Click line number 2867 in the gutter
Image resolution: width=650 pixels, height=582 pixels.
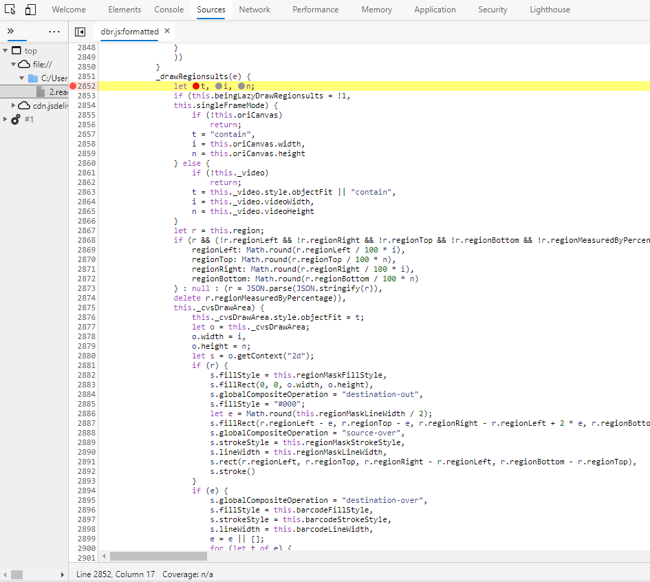coord(86,230)
